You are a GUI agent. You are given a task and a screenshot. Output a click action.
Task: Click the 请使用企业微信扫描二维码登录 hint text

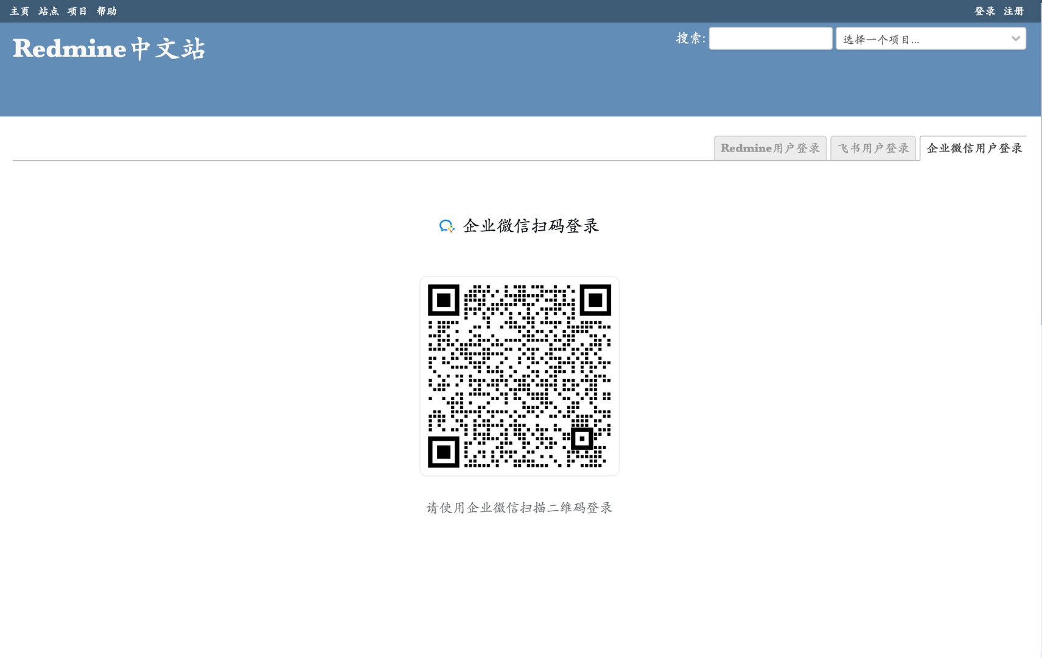click(x=519, y=508)
